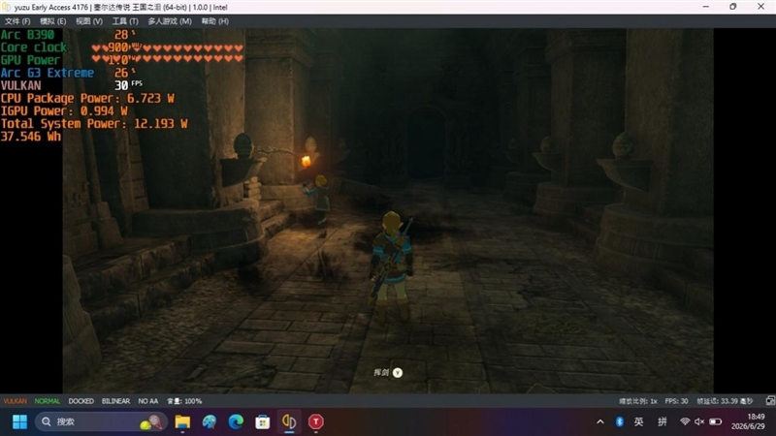776x436 pixels.
Task: Minimize the yuzu window
Action: point(706,7)
